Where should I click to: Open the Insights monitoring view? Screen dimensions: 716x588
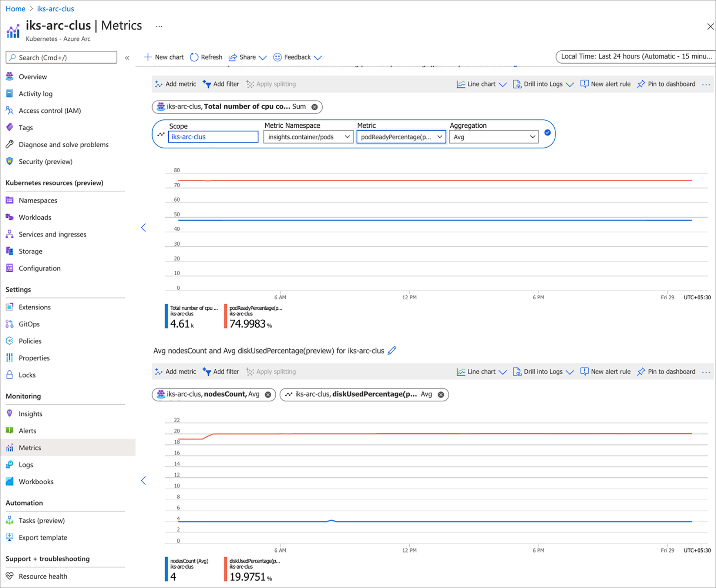coord(30,413)
